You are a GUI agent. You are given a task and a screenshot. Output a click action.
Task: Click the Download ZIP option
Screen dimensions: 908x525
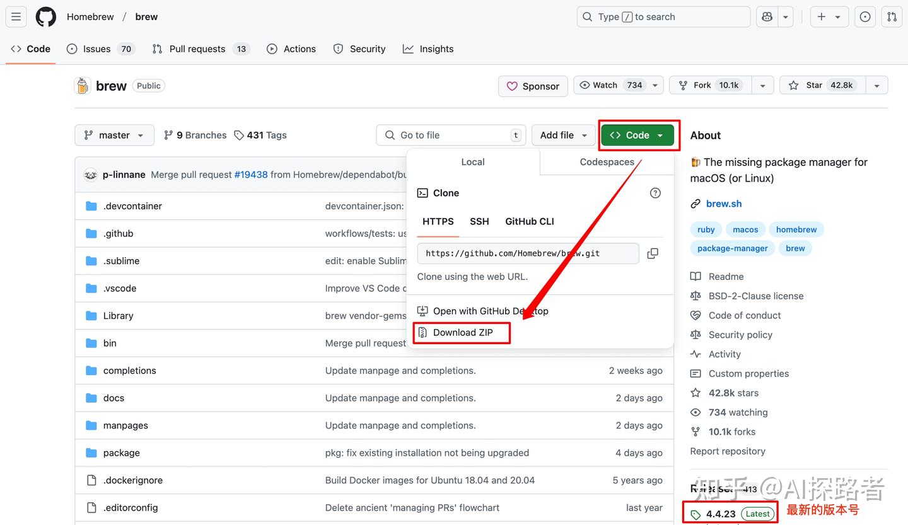click(x=463, y=332)
